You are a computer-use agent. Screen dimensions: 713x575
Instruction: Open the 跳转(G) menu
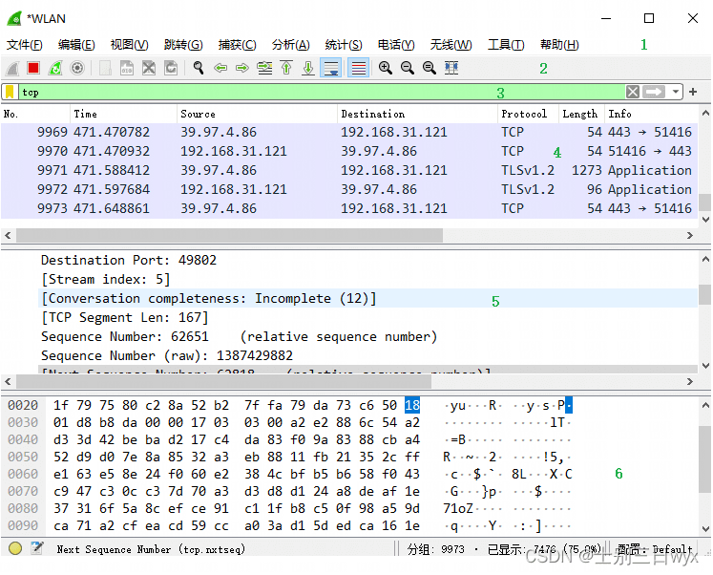[x=183, y=45]
